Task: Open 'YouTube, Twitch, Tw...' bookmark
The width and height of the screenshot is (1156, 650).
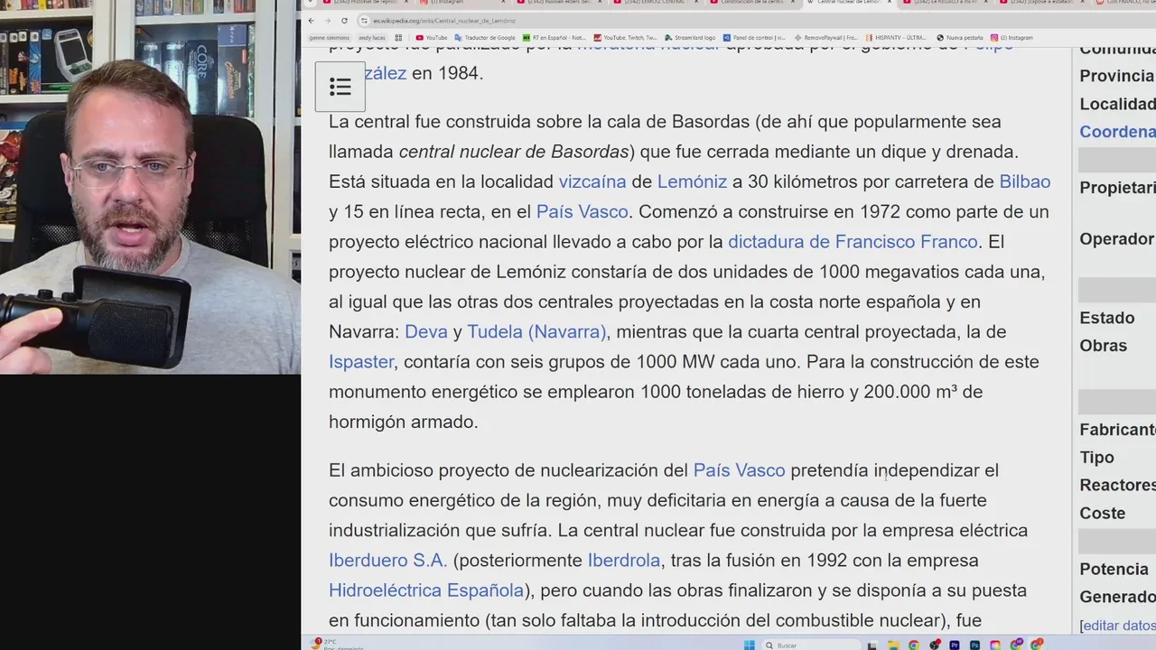Action: (x=625, y=38)
